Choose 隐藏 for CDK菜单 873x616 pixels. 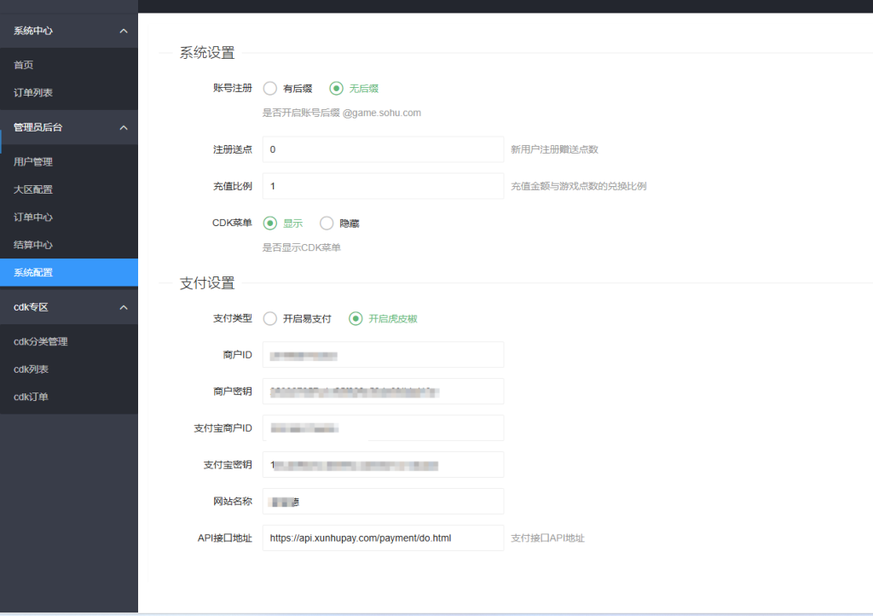click(x=327, y=224)
